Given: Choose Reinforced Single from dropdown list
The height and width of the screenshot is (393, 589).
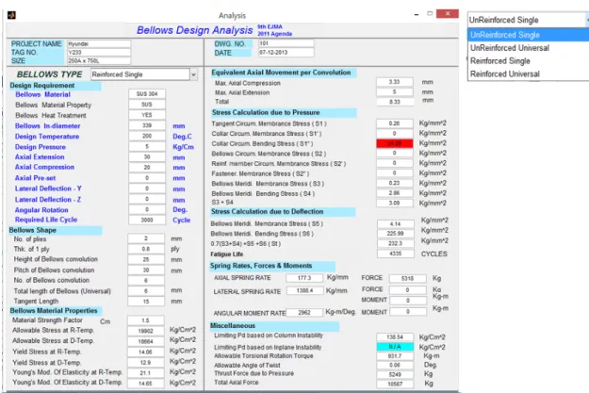Looking at the screenshot, I should pyautogui.click(x=529, y=61).
